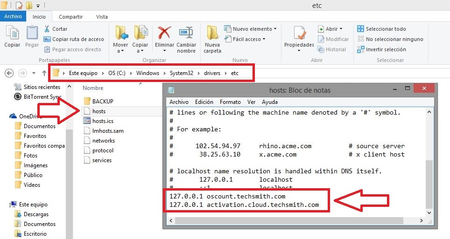Viewport: 450px width, 239px height.
Task: Open the Nuevo elemento dropdown
Action: pyautogui.click(x=250, y=29)
